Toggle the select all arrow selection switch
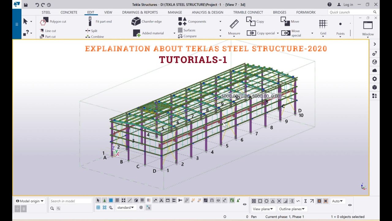Viewport: 392px width, 221px height. coord(98,200)
